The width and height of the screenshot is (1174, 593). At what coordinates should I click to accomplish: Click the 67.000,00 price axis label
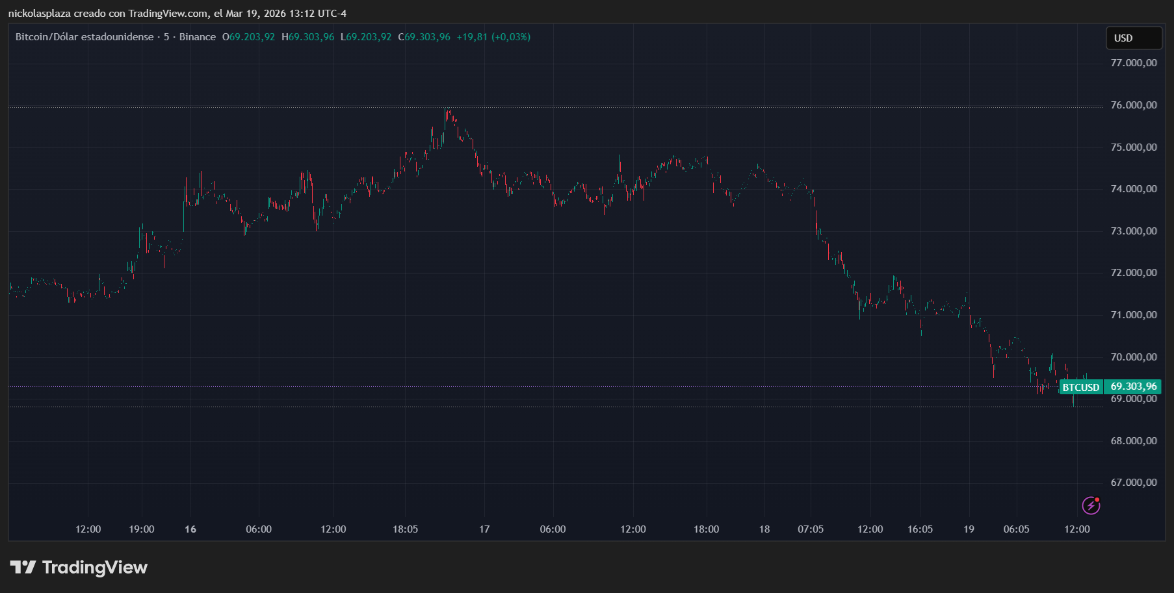(1133, 483)
